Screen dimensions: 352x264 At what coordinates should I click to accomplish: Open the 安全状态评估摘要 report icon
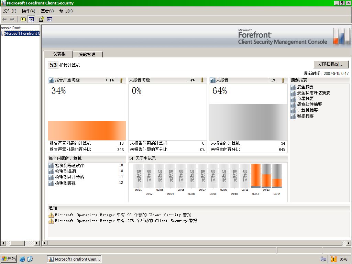pos(293,93)
